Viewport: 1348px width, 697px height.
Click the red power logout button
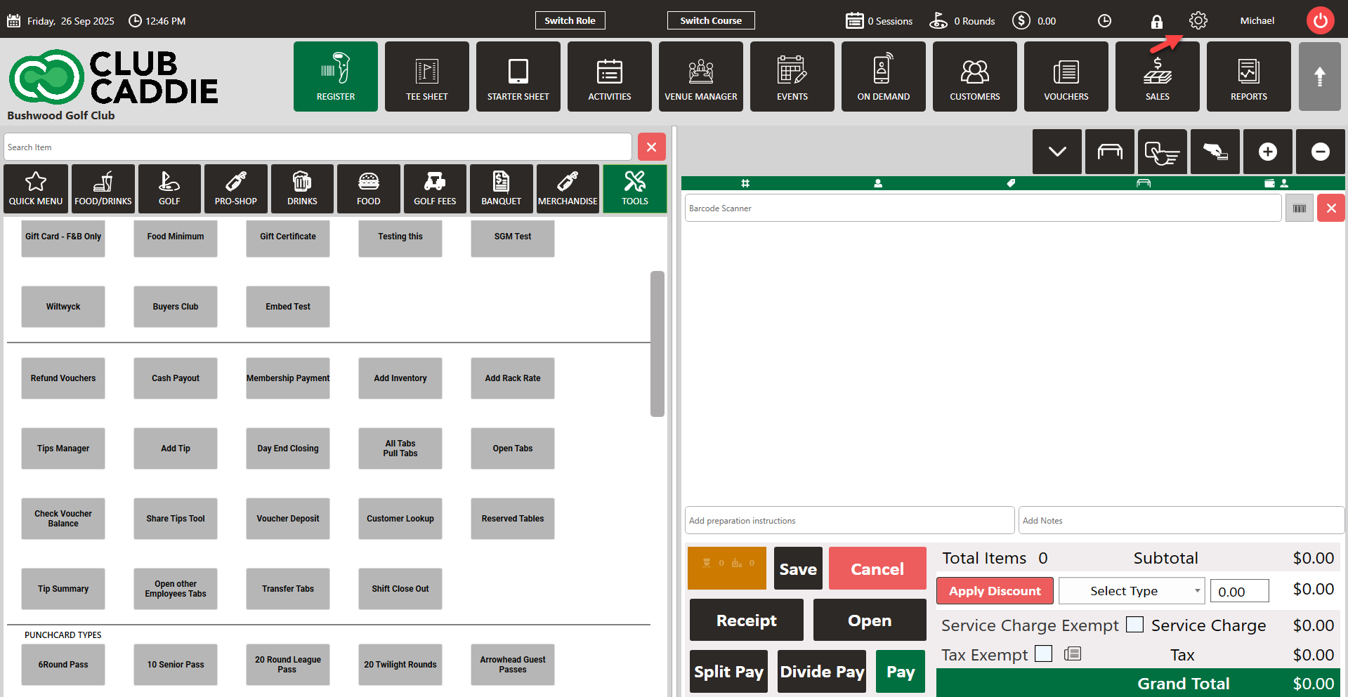click(x=1320, y=21)
